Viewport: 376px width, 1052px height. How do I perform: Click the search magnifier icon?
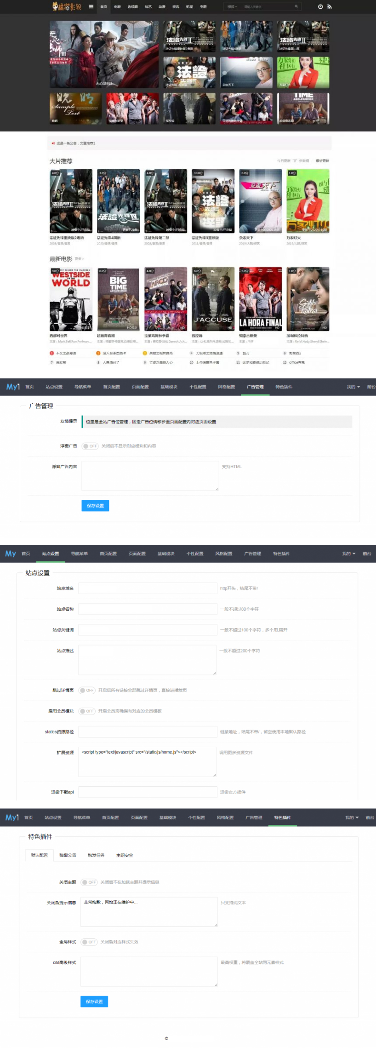click(x=296, y=6)
